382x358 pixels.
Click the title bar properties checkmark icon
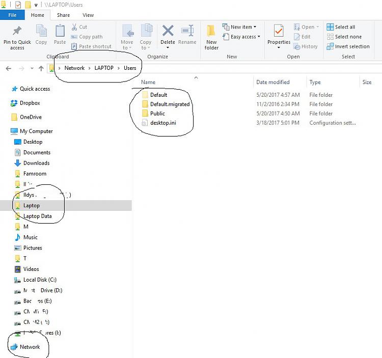click(18, 5)
